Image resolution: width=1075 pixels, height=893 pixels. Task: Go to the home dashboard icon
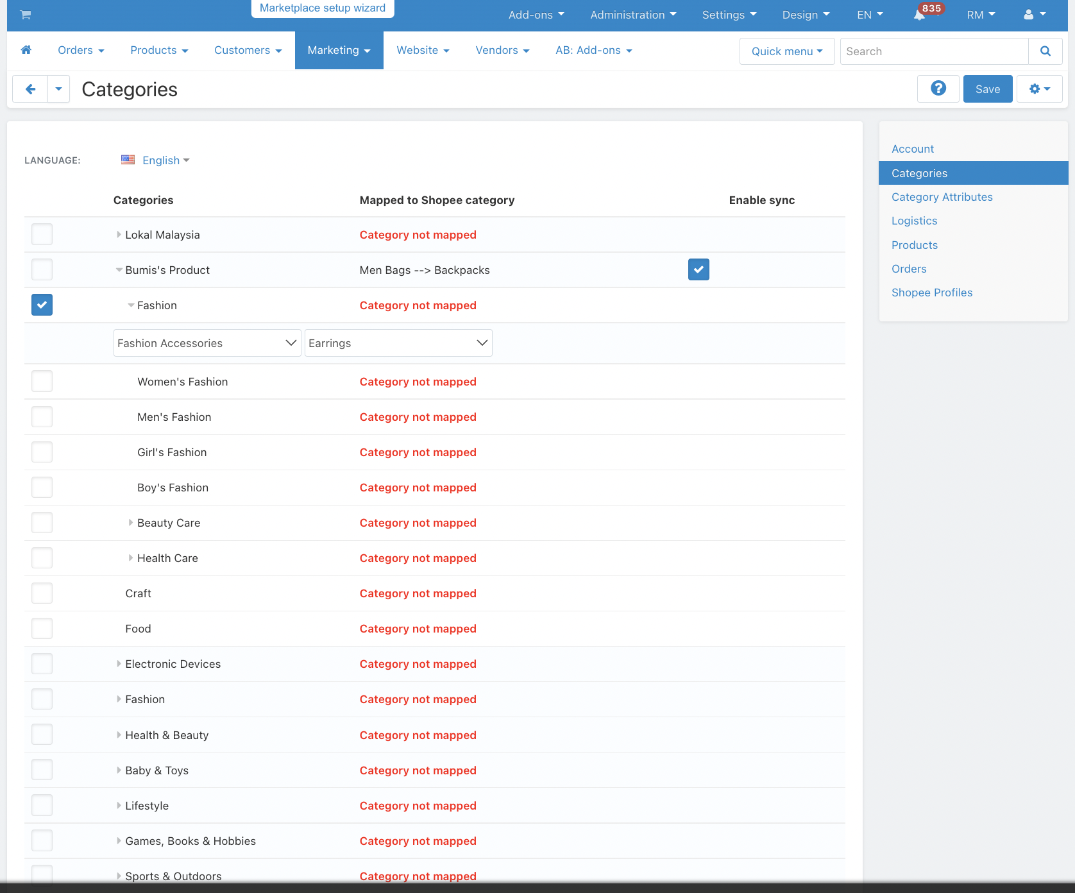[26, 50]
